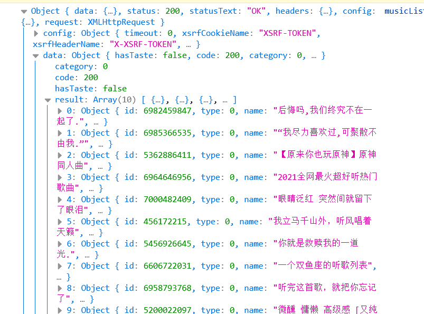Expand result item 9 with id 5200022097
Viewport: 424px width, 314px height.
click(x=60, y=310)
